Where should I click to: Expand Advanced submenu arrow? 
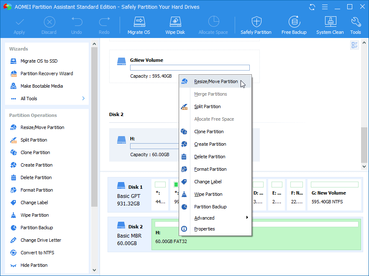pos(247,218)
